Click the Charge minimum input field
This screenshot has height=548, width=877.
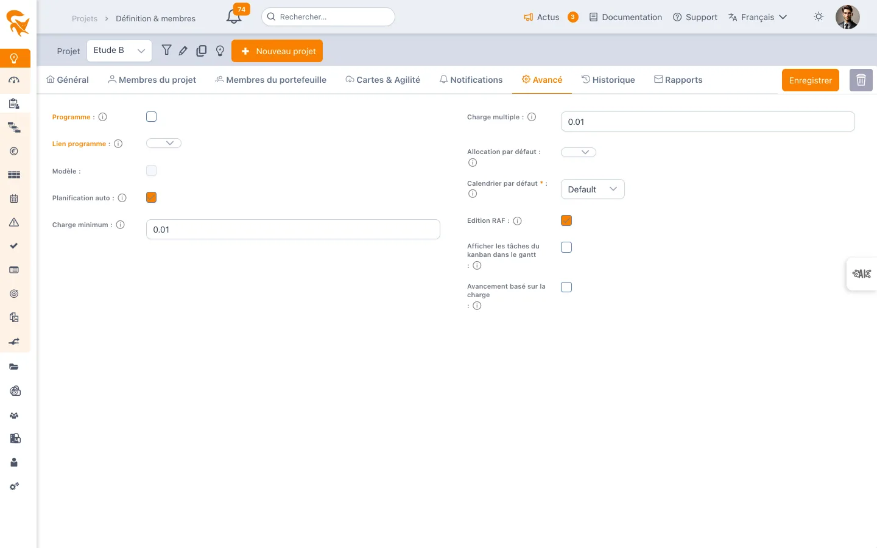pyautogui.click(x=293, y=230)
